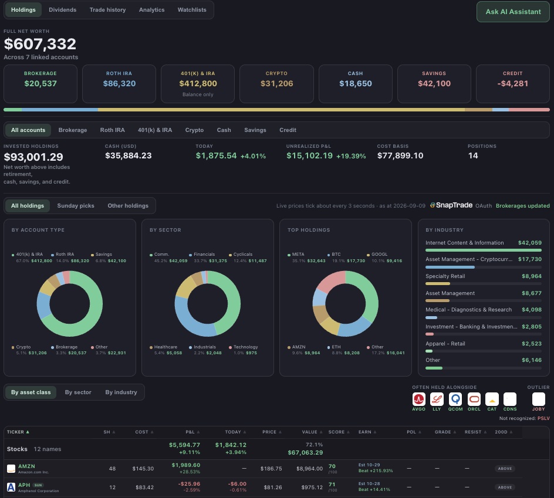Click the Top Holdings donut chart
The image size is (554, 498).
click(346, 304)
